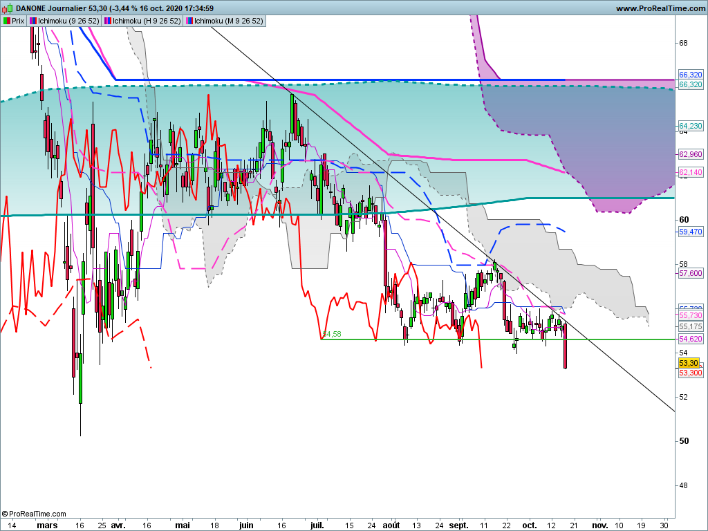This screenshot has height=531, width=708.
Task: Click the Prix indicator color icon
Action: point(6,21)
